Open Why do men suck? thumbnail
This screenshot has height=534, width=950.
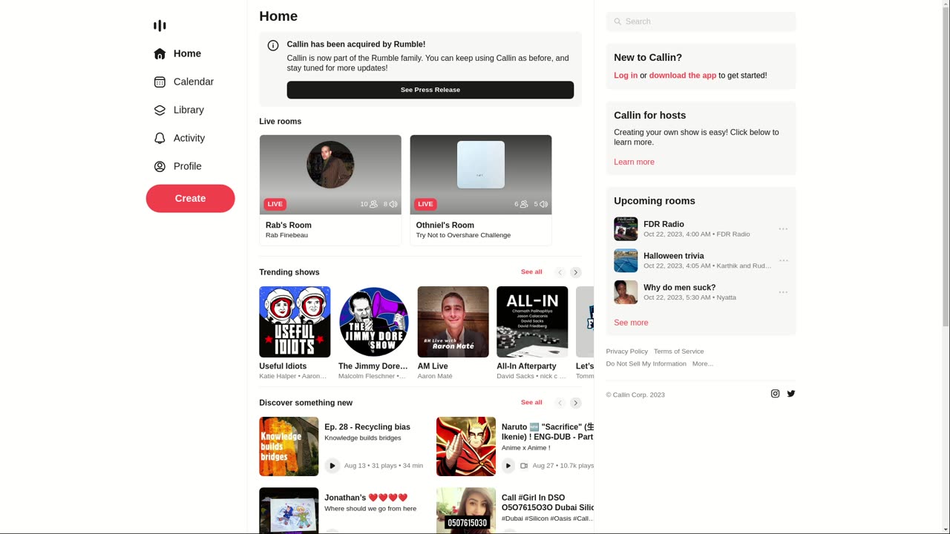pos(626,292)
